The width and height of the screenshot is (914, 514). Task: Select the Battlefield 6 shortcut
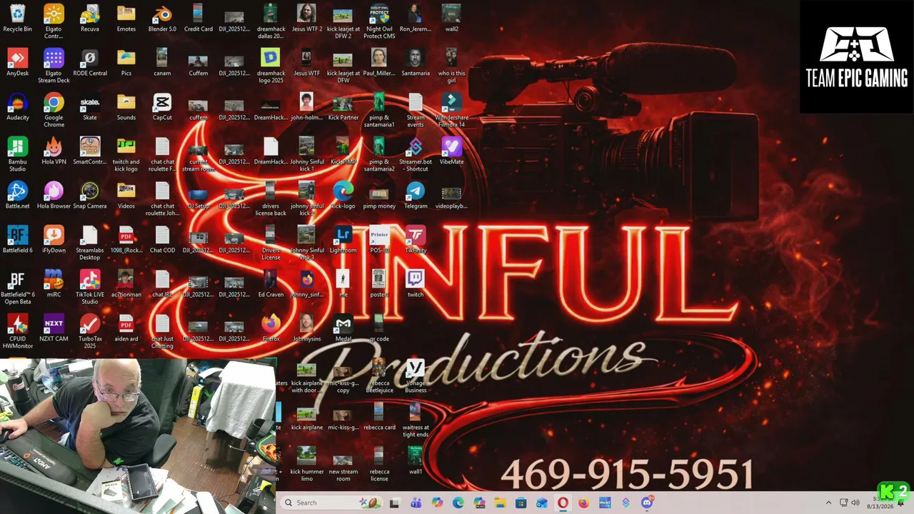(x=17, y=240)
